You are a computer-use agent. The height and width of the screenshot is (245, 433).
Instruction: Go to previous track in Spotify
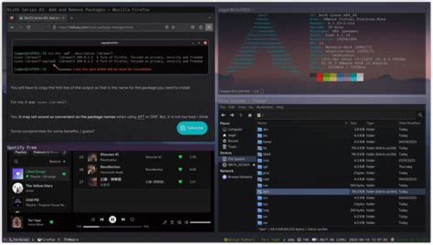pos(101,220)
